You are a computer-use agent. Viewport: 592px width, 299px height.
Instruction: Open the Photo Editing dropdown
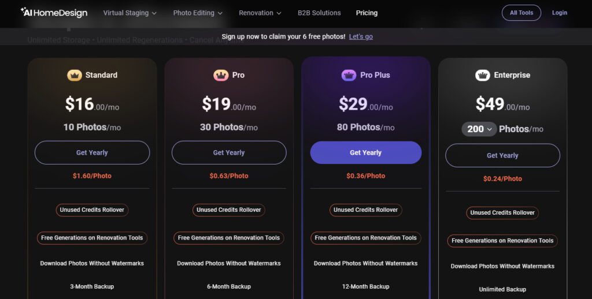[198, 13]
